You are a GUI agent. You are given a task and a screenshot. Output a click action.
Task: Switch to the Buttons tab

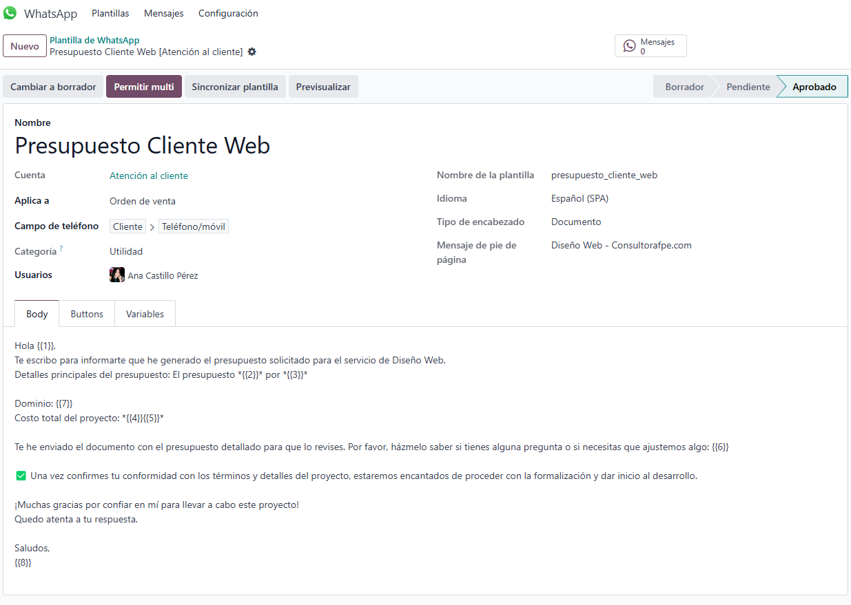pyautogui.click(x=87, y=314)
